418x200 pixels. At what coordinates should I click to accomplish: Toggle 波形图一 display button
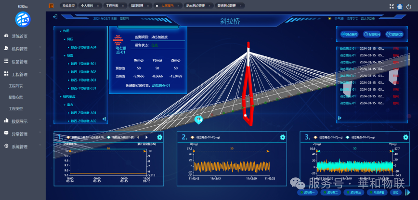pyautogui.click(x=308, y=192)
